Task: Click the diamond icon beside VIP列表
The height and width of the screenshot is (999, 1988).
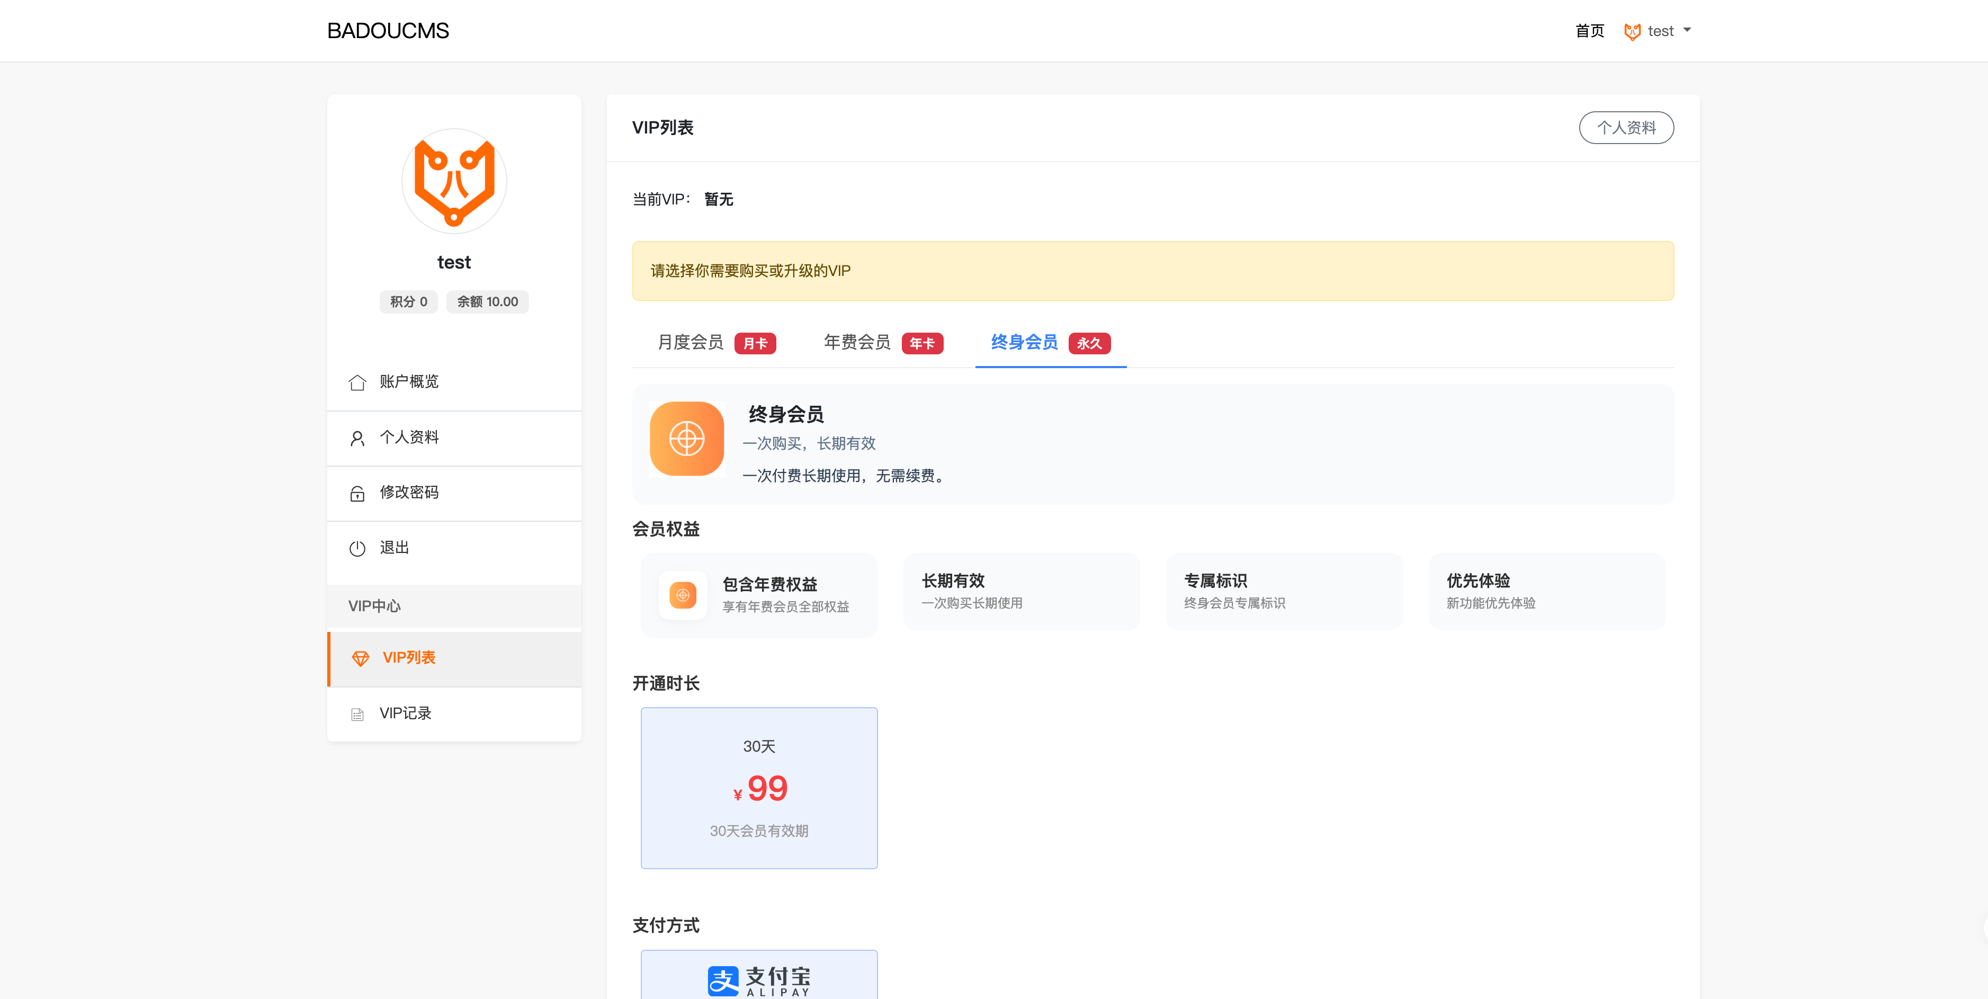Action: click(361, 658)
